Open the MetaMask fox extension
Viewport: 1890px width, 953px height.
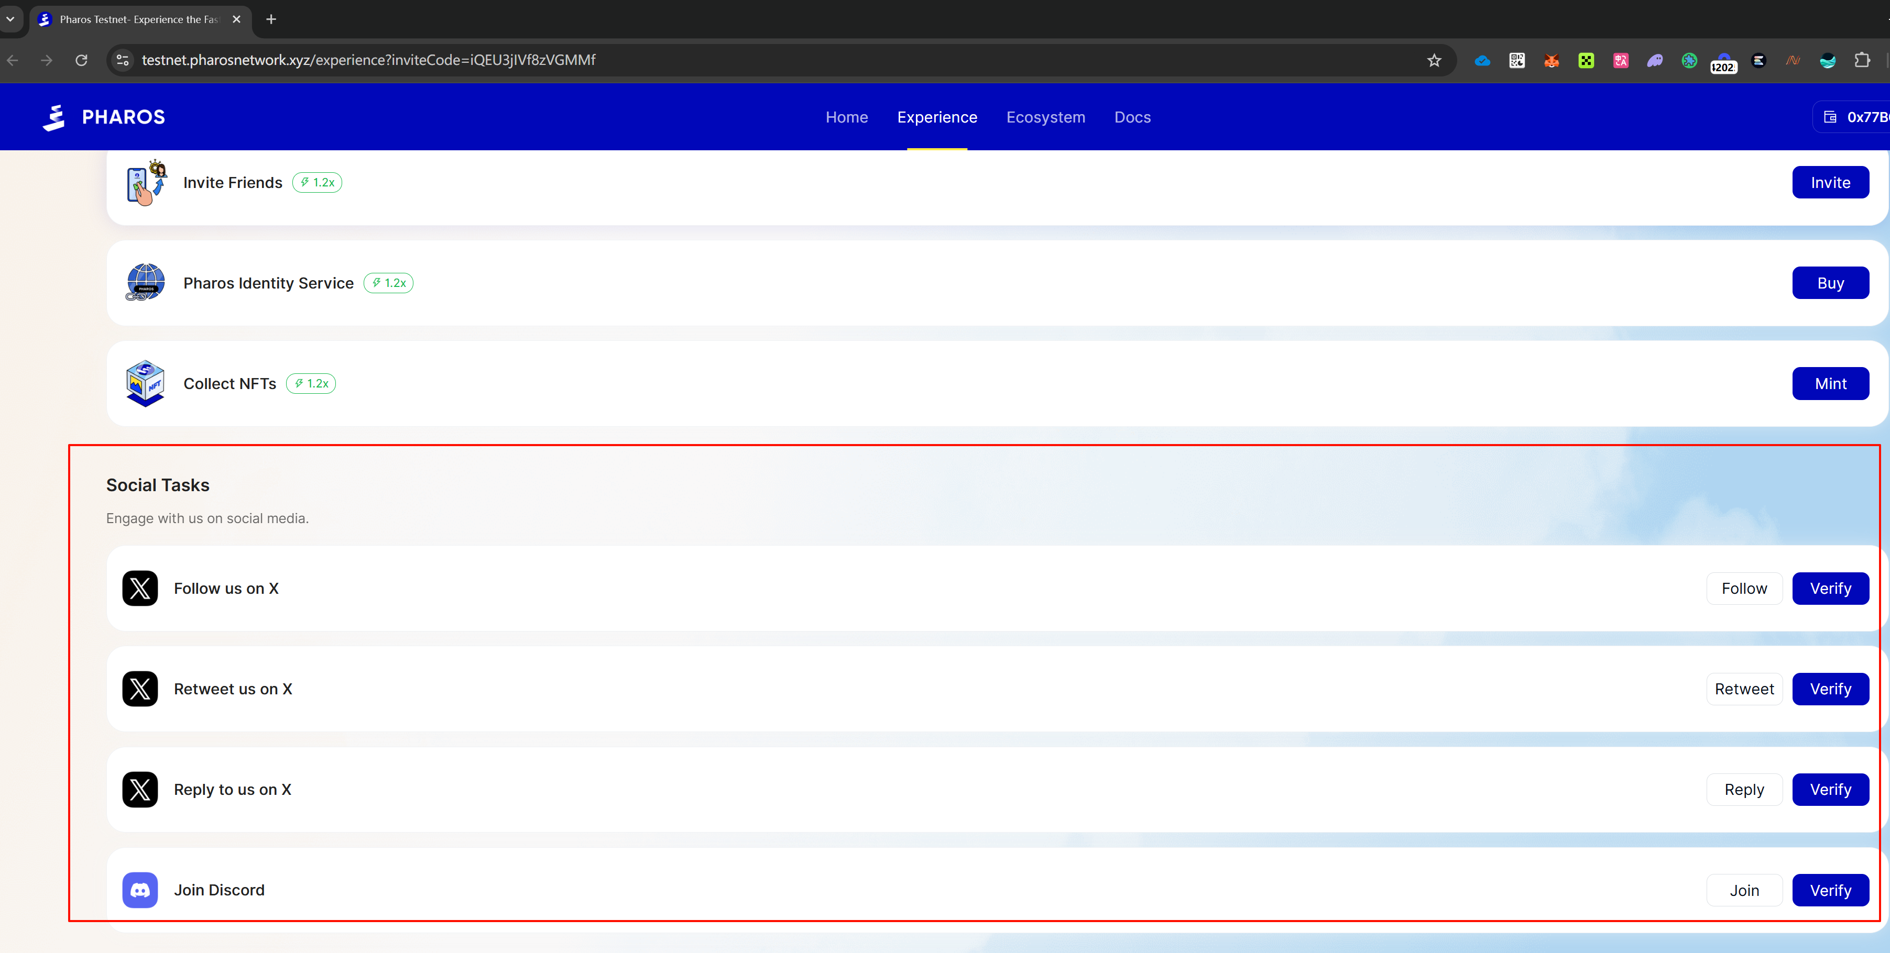[1551, 60]
